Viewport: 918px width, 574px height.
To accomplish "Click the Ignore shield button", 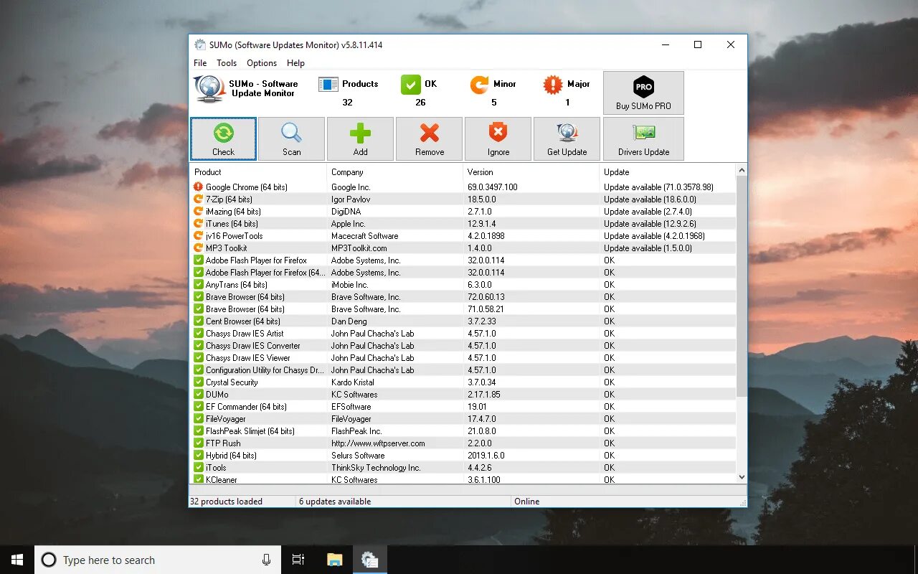I will click(x=498, y=138).
